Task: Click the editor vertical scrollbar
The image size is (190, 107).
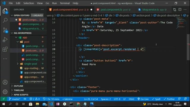Action: pos(188,47)
